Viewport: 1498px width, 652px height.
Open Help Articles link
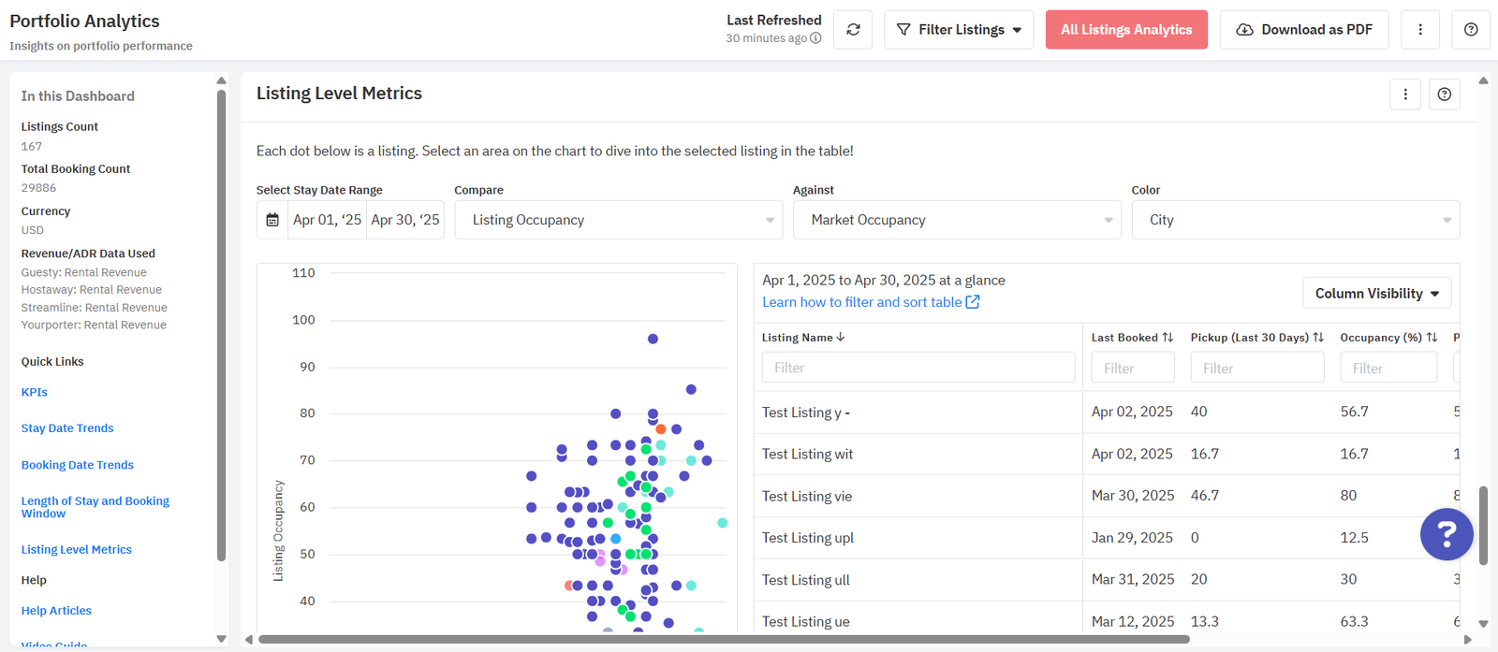(56, 611)
